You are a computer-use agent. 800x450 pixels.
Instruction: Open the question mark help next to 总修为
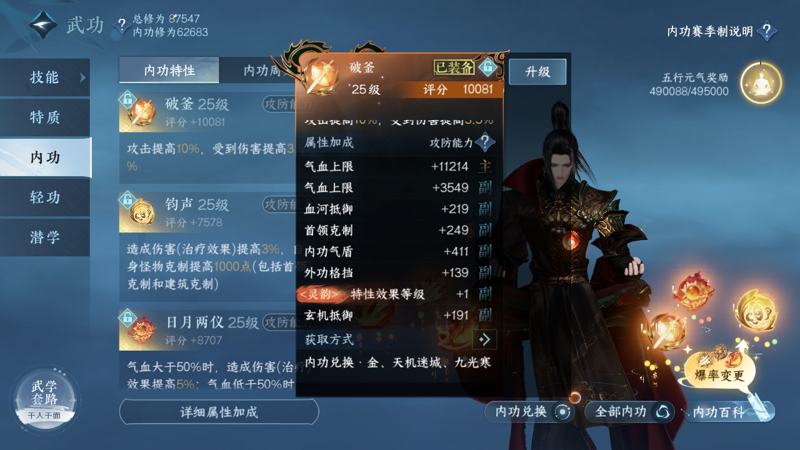(x=121, y=26)
